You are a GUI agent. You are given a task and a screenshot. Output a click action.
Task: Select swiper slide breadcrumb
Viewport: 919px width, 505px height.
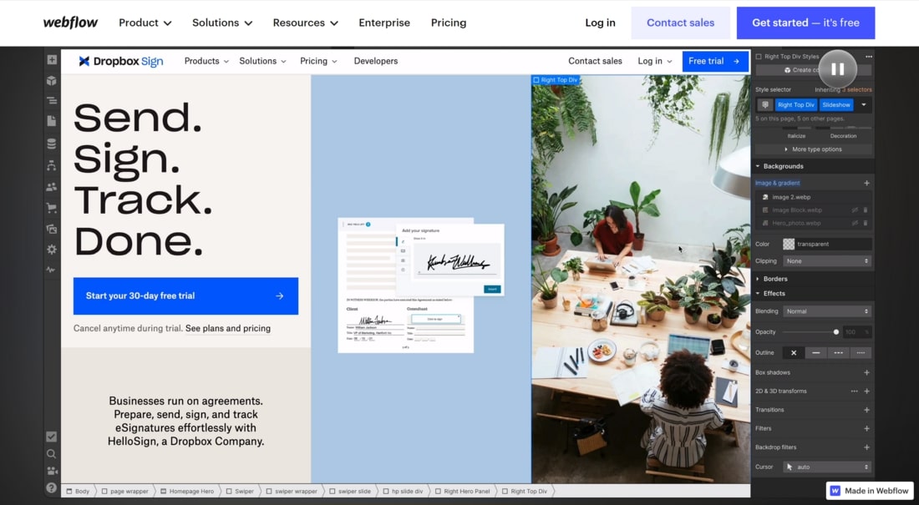(x=350, y=491)
